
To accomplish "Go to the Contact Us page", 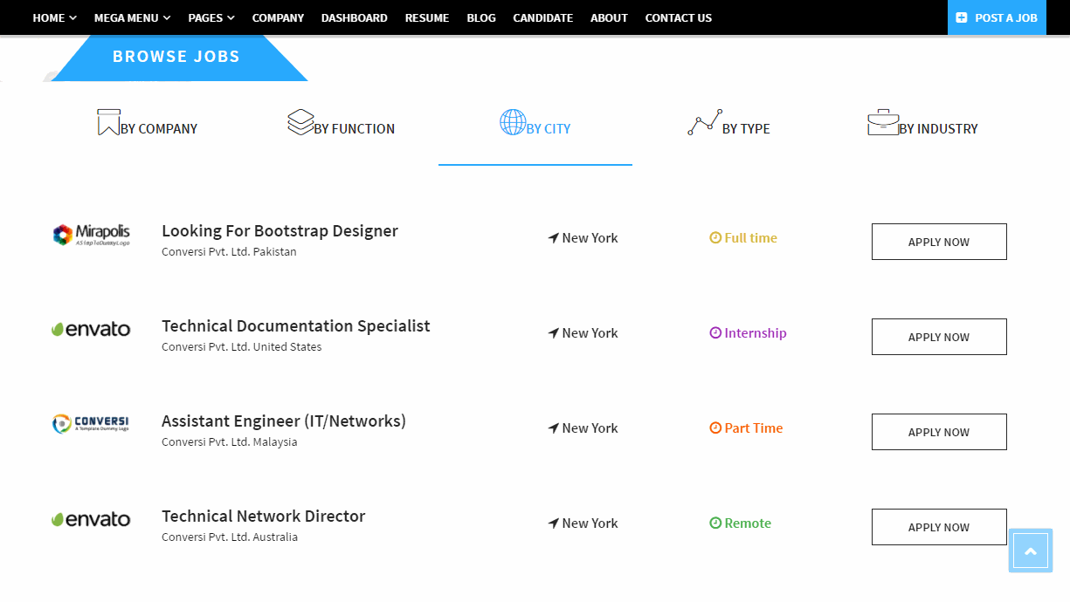I will coord(678,17).
